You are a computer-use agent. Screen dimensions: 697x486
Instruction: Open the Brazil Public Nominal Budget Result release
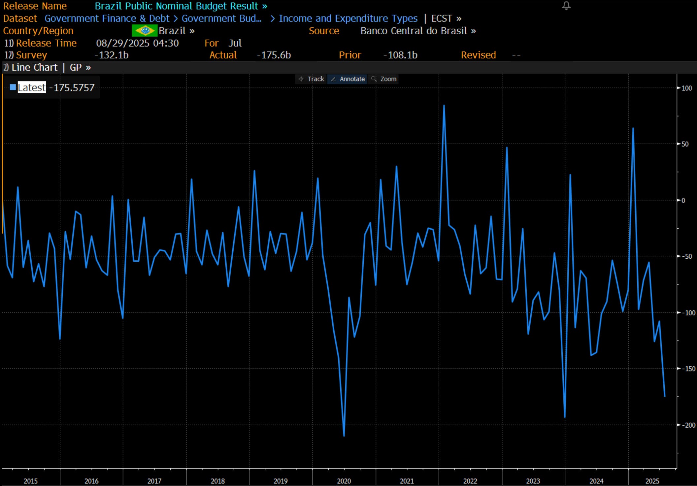point(181,6)
